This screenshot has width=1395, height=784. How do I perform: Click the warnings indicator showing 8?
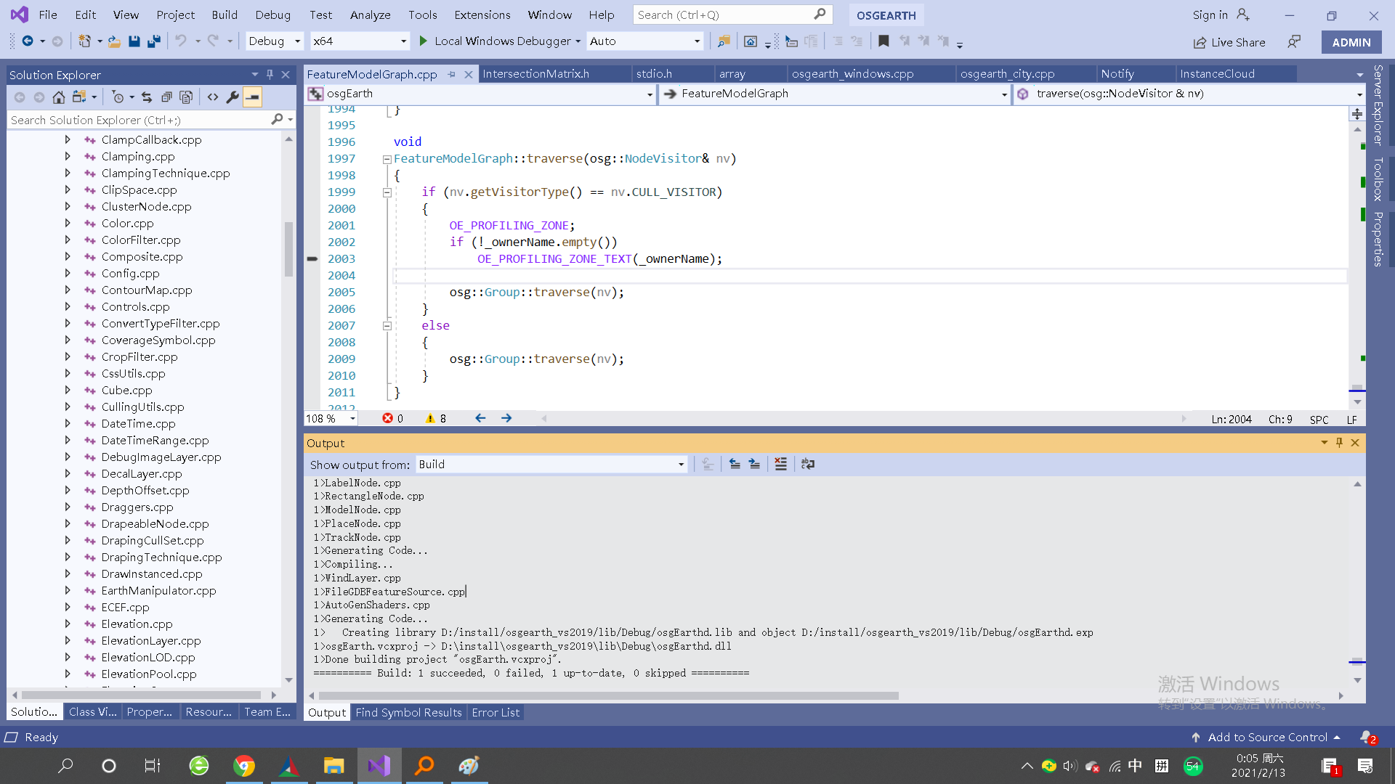pos(435,419)
